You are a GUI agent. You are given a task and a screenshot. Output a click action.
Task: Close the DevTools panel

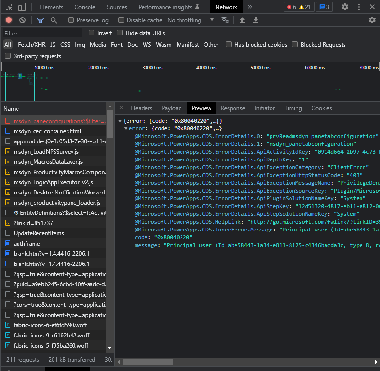(372, 7)
